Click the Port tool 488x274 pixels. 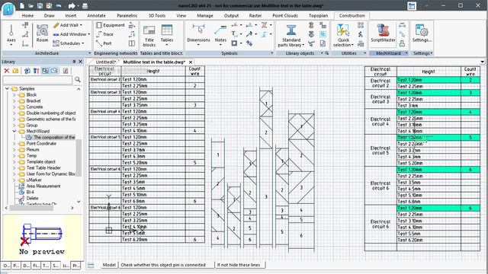[104, 43]
